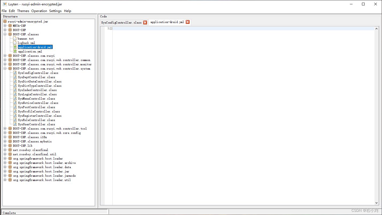This screenshot has height=215, width=382.
Task: Close the SysConfigController.class tab
Action: (145, 22)
